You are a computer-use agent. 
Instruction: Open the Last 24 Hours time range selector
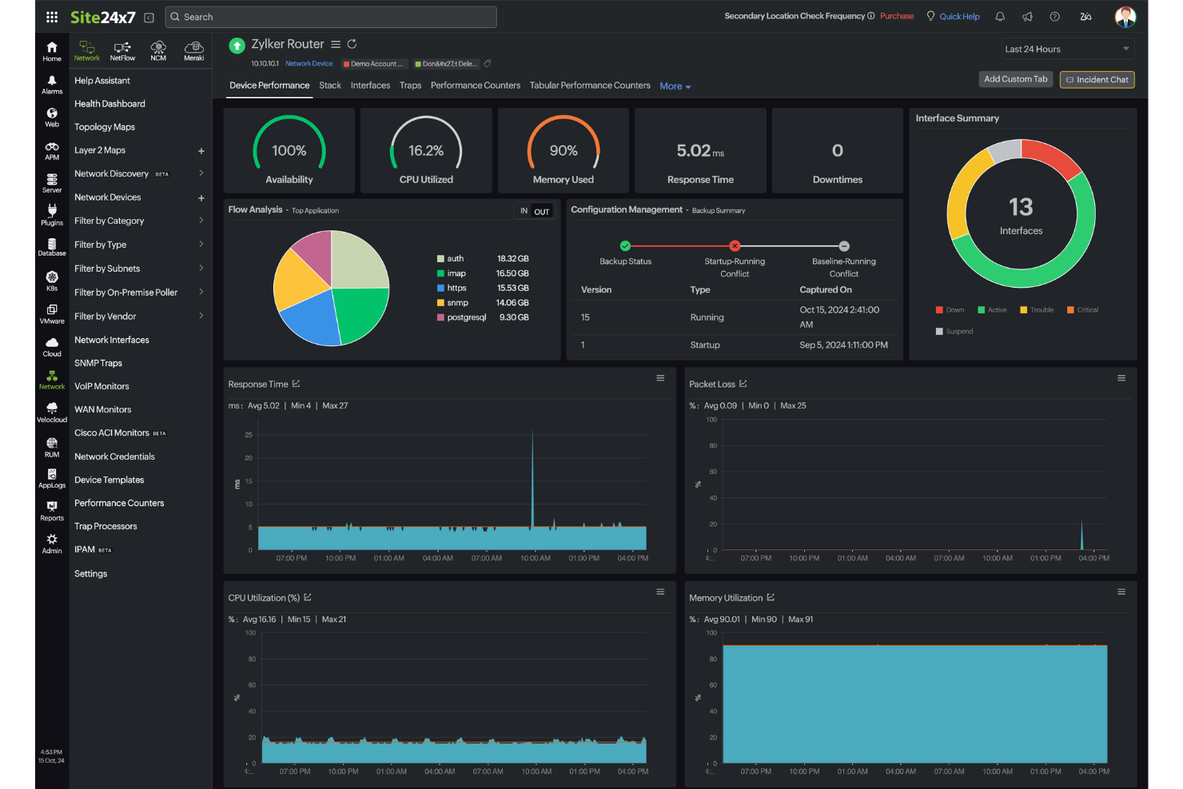(1068, 48)
